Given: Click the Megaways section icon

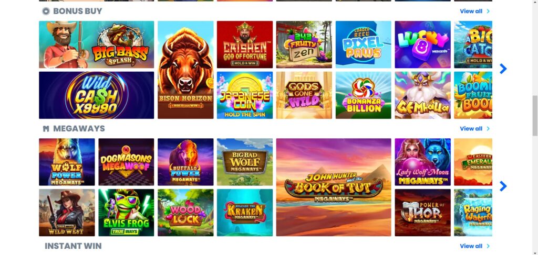Looking at the screenshot, I should pos(46,129).
